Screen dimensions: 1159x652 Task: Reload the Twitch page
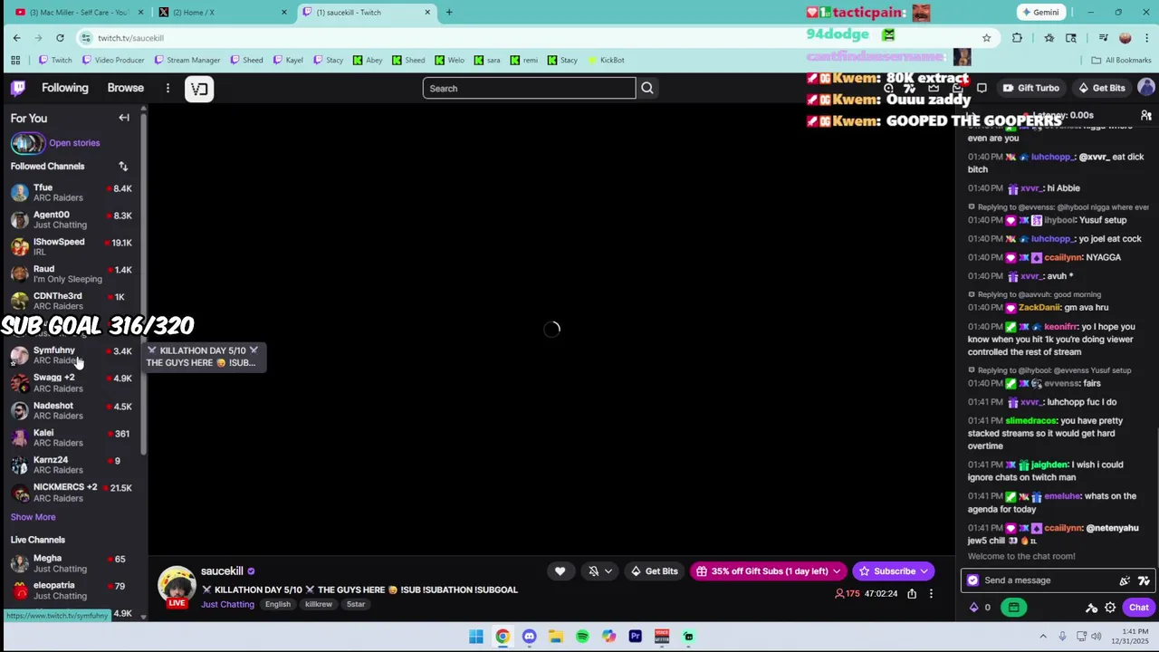(x=60, y=38)
